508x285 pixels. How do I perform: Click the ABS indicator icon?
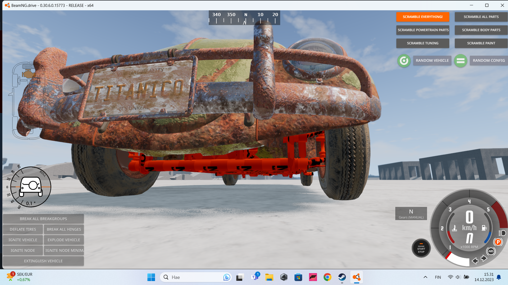(491, 251)
